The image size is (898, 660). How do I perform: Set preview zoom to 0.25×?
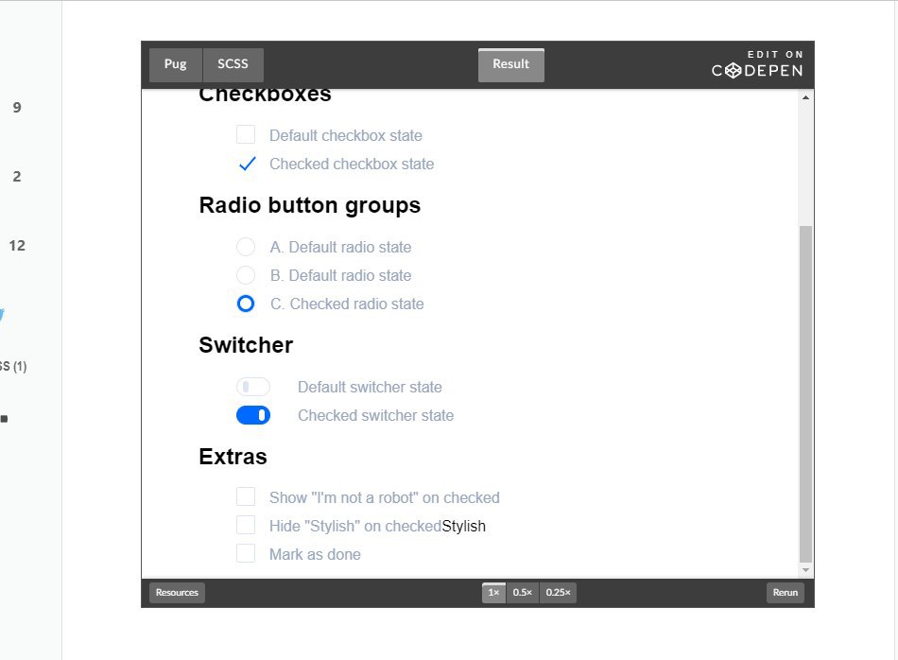558,593
